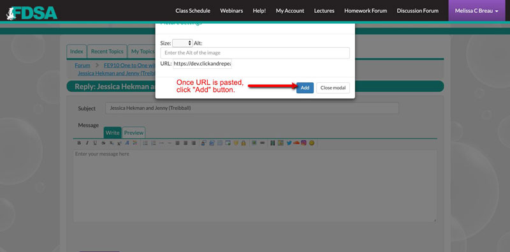Switch to Recent Topics tab

tap(107, 52)
